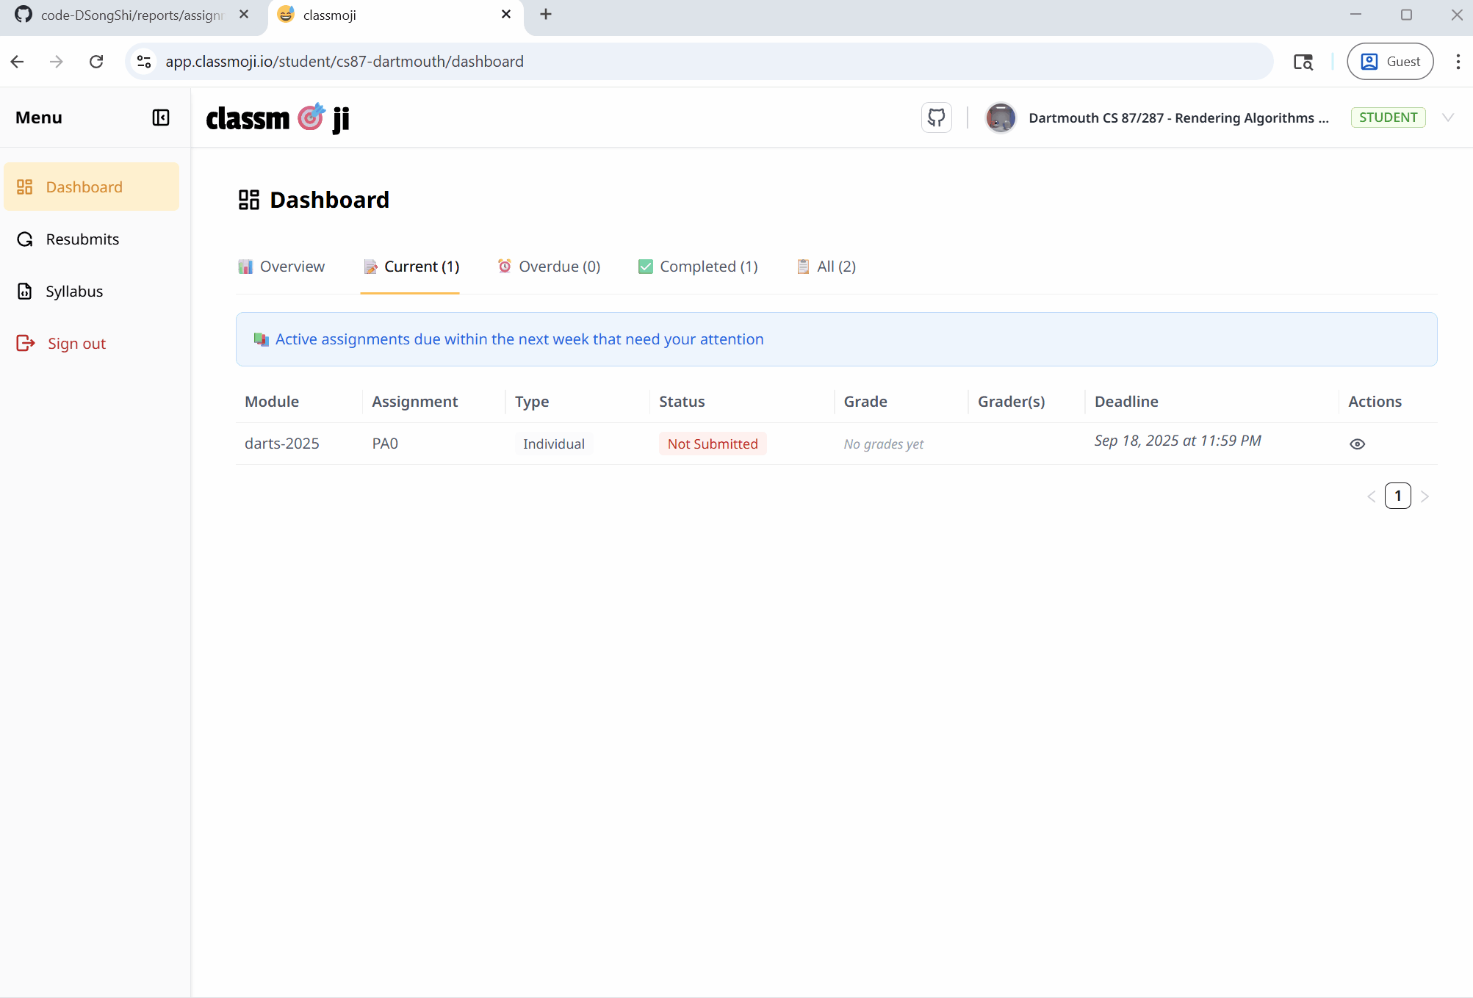Click the GitHub icon in header
This screenshot has width=1473, height=998.
pos(936,117)
